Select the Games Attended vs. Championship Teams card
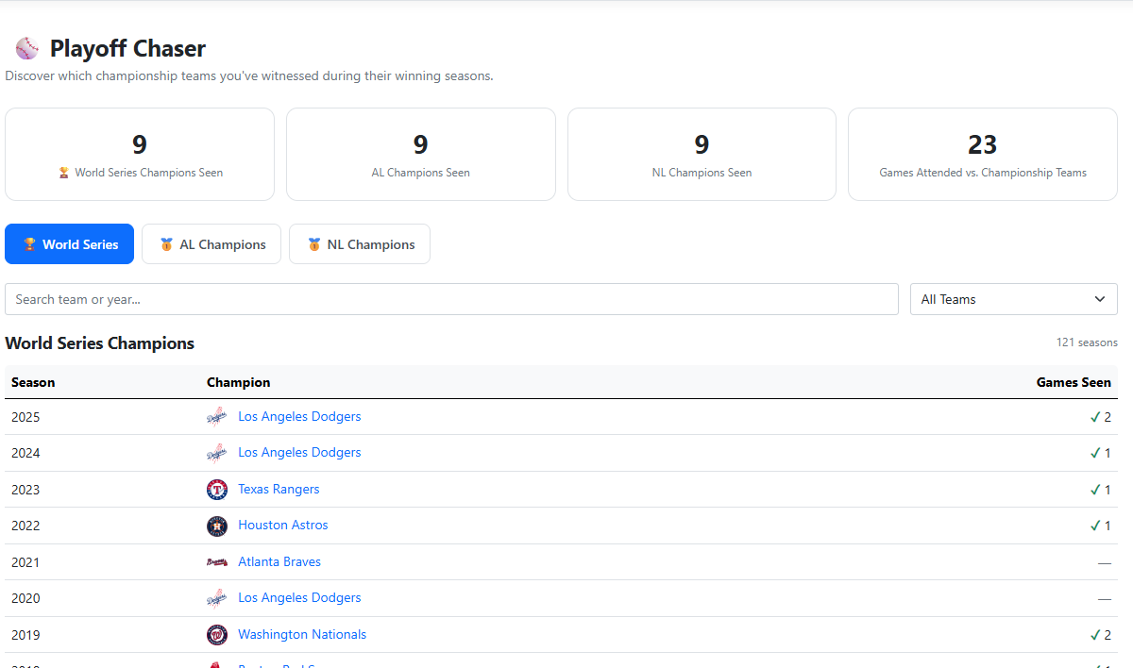The image size is (1133, 668). (983, 154)
